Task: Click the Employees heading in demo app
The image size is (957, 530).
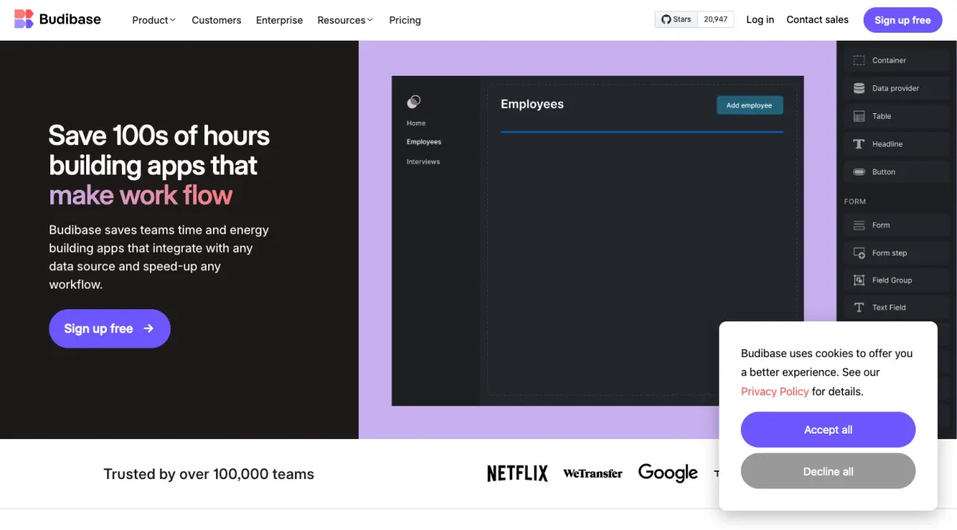Action: [532, 104]
